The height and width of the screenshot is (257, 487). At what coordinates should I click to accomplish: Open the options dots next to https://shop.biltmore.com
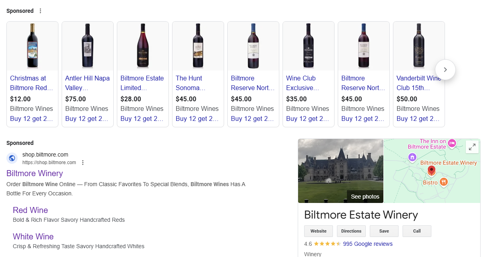tap(83, 163)
